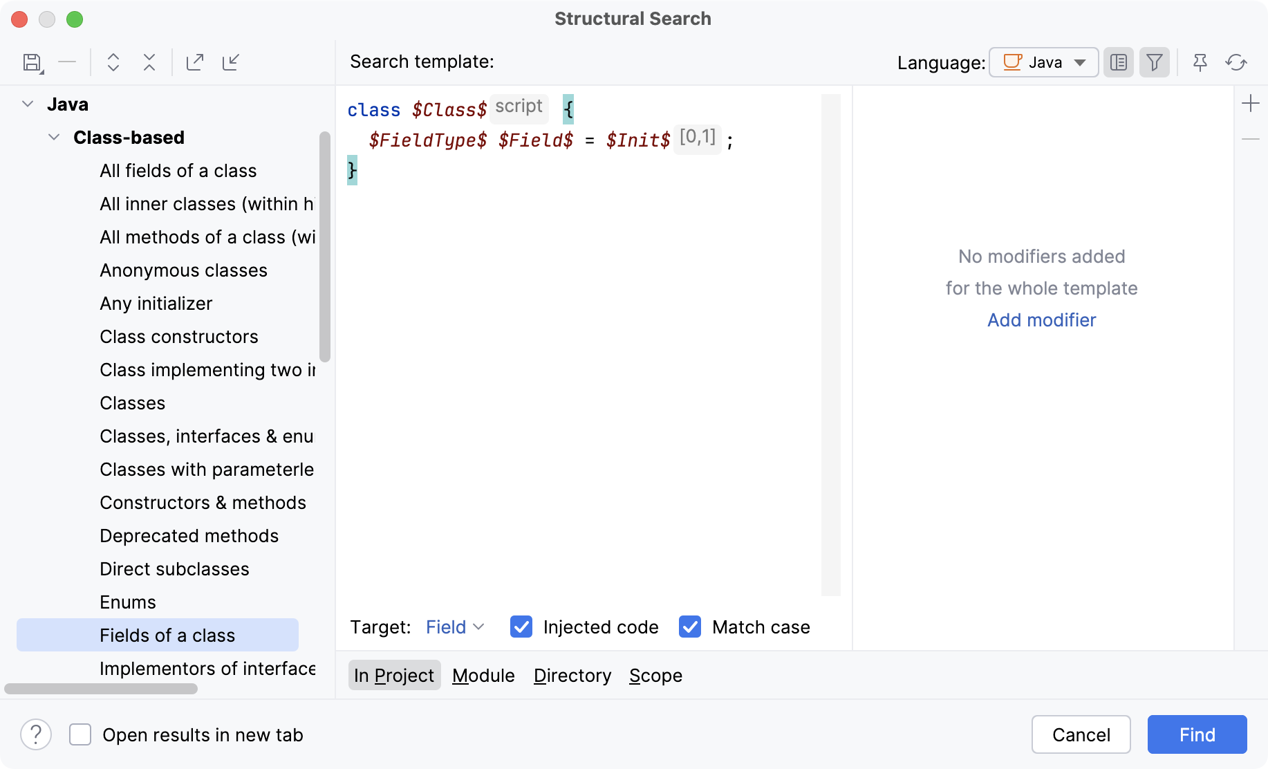Click the Find button

point(1196,734)
